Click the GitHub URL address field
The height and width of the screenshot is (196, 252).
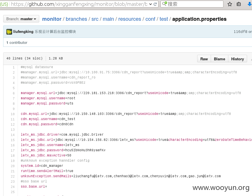79,4
